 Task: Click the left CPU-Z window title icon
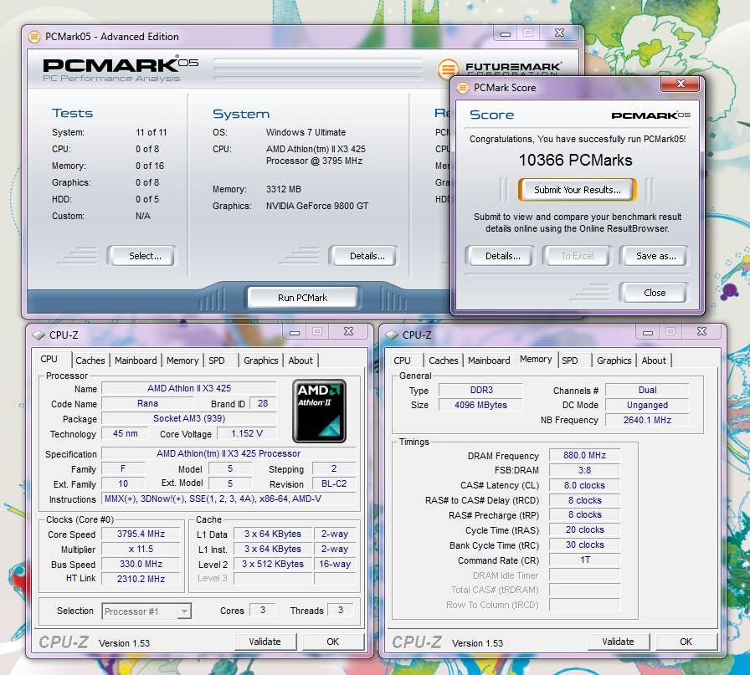coord(39,335)
